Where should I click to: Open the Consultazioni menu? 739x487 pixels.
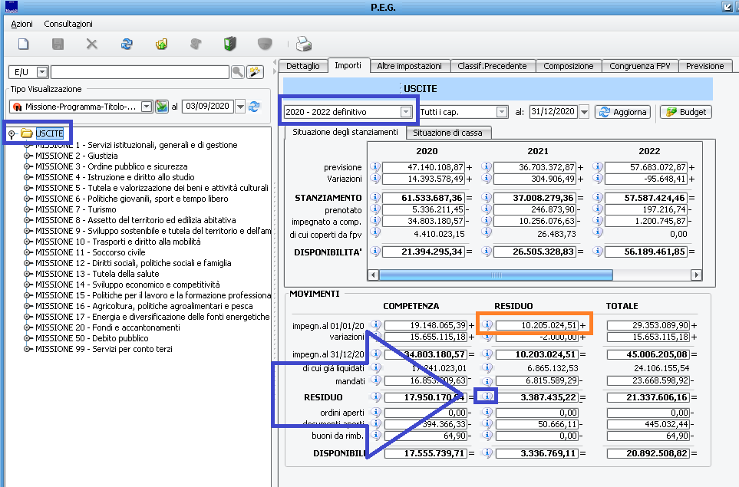point(68,24)
